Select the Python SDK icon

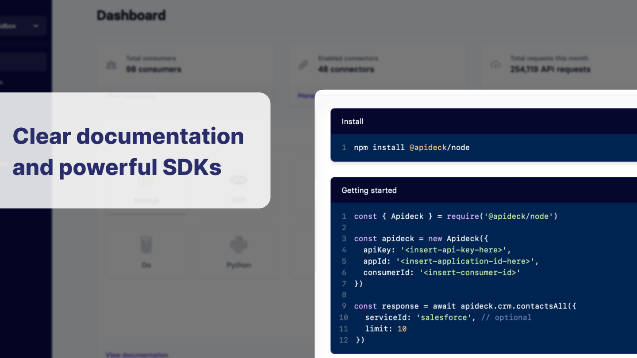click(x=239, y=244)
